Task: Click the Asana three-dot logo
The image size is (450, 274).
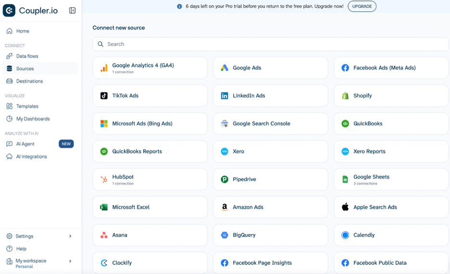Action: coord(104,235)
